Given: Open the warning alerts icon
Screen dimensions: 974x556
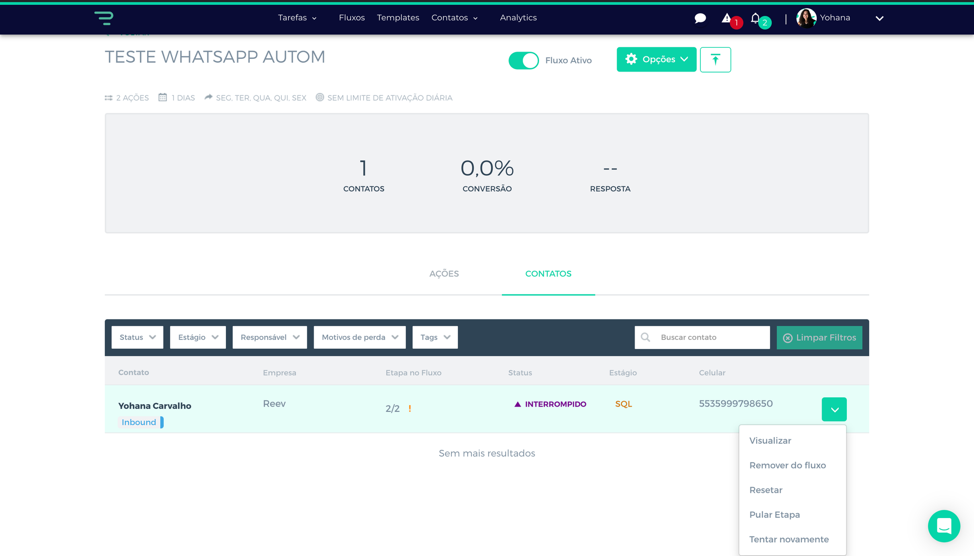Looking at the screenshot, I should (727, 19).
